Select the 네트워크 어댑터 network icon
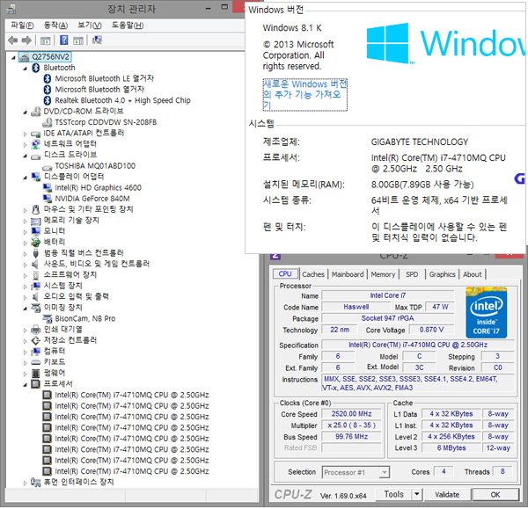 (36, 144)
